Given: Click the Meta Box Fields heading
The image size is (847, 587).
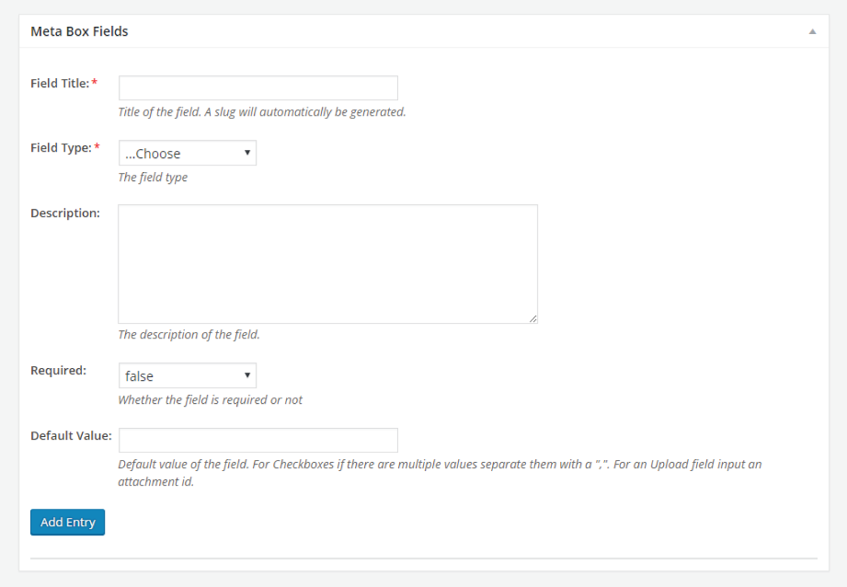Looking at the screenshot, I should tap(79, 31).
